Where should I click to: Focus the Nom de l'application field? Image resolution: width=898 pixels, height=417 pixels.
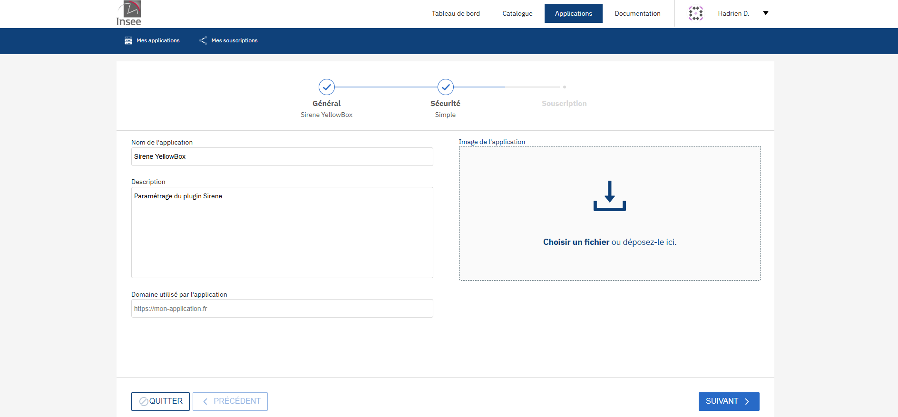tap(282, 156)
